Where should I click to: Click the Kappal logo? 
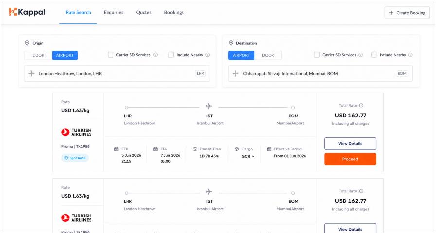[x=27, y=12]
